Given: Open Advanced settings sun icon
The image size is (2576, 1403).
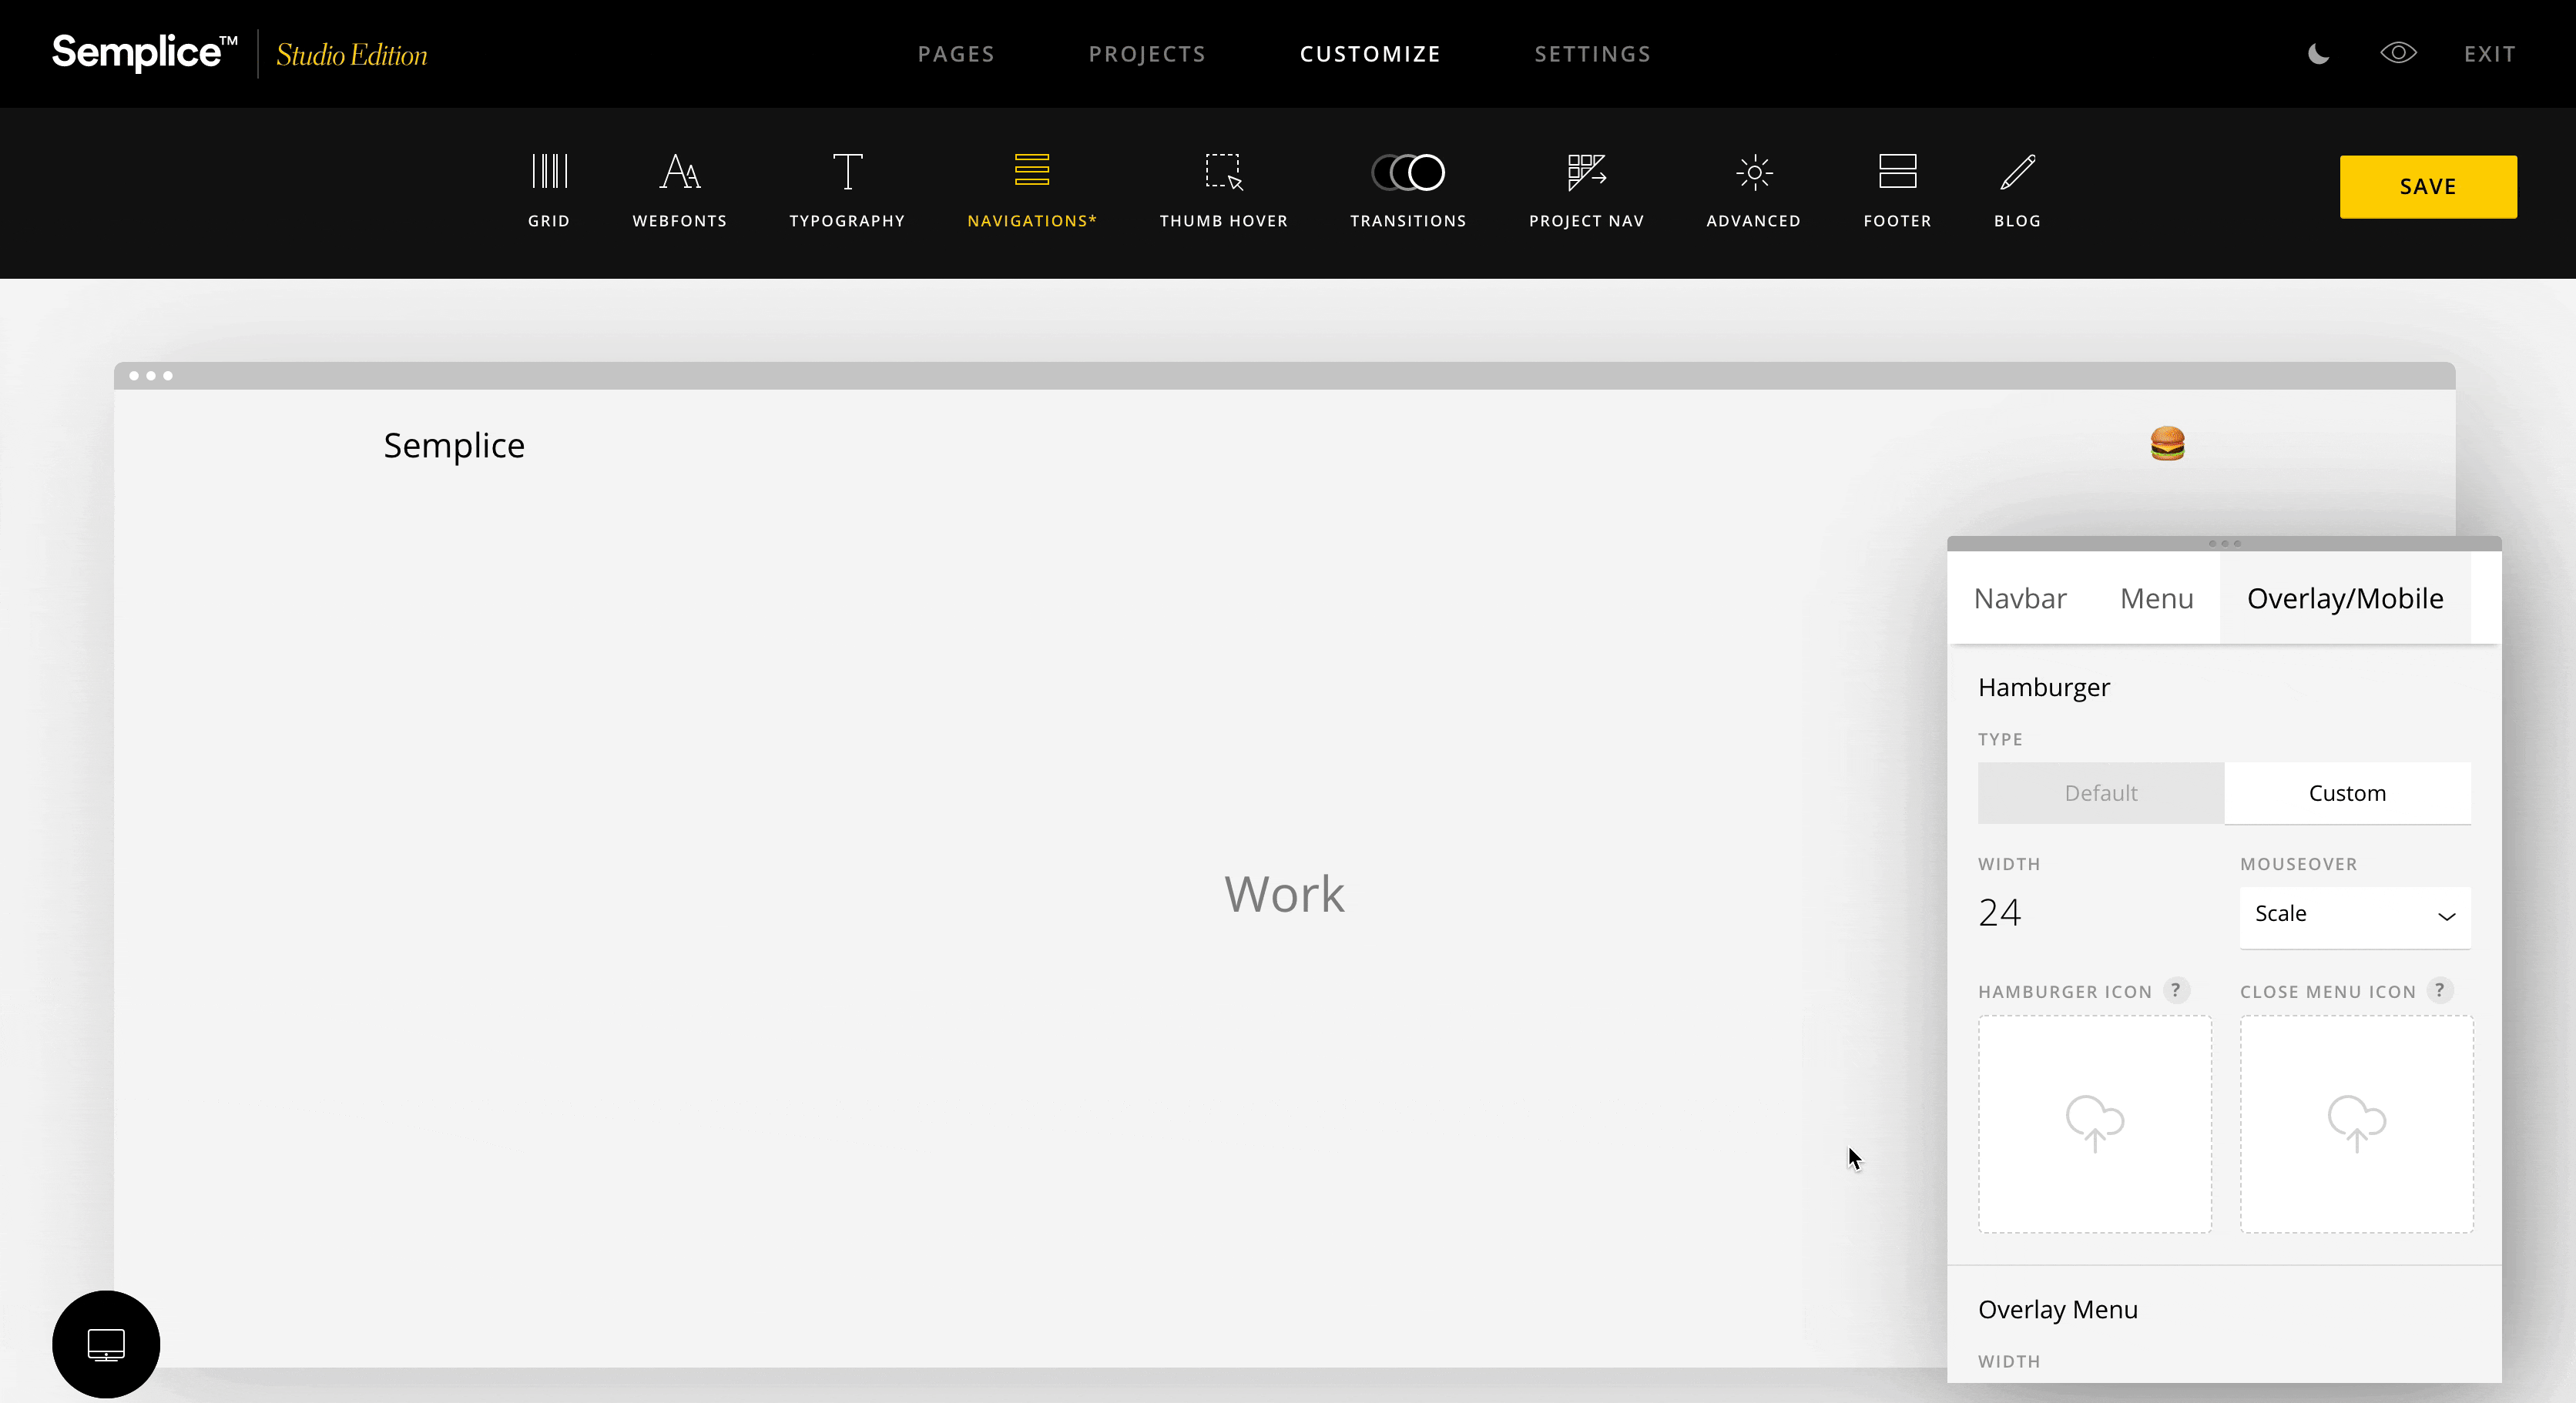Looking at the screenshot, I should point(1753,173).
